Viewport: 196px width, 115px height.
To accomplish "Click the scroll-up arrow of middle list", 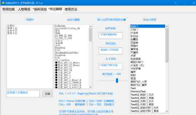I will [91, 26].
